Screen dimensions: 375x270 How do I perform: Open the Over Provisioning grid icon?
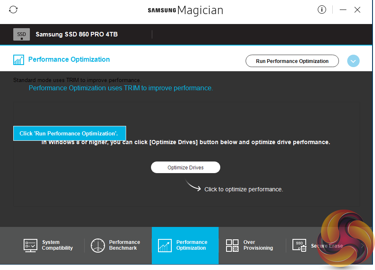[232, 246]
